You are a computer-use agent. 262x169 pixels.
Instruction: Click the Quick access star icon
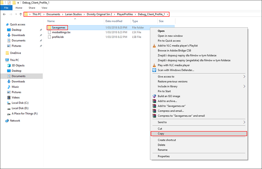[x=7, y=24]
